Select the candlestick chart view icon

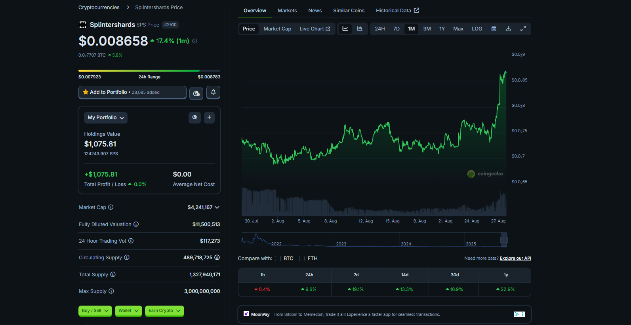360,29
